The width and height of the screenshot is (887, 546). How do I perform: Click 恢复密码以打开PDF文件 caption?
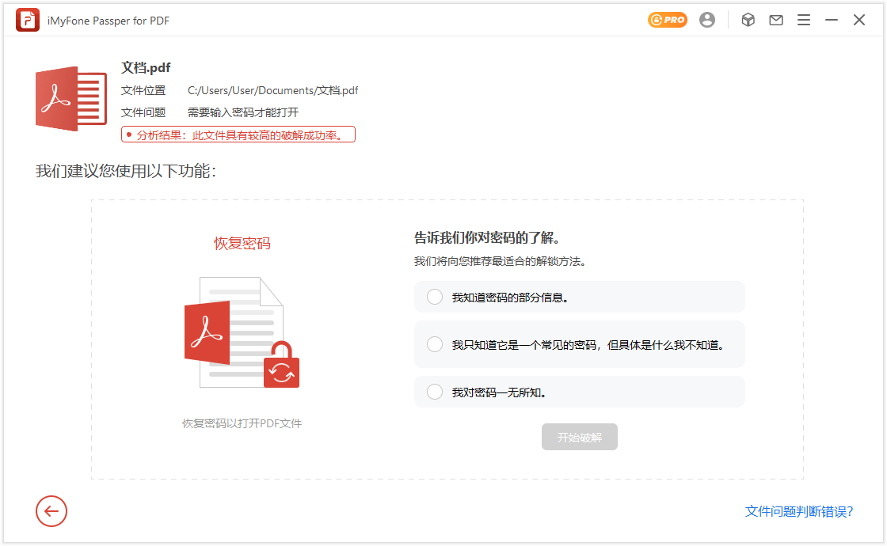242,423
